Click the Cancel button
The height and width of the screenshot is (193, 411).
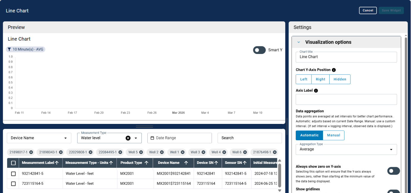tap(368, 10)
